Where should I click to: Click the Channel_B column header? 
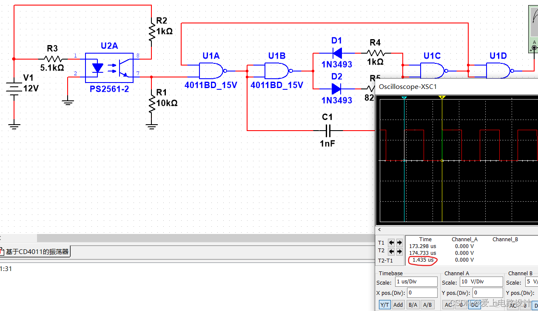coord(505,240)
